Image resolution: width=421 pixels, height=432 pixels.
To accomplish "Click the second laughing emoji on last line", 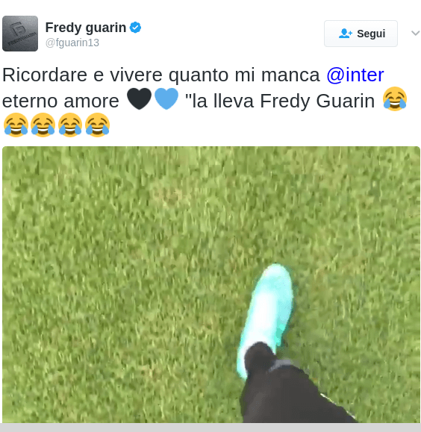I will coord(43,125).
